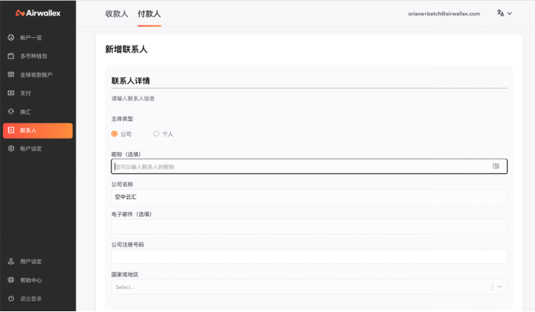Screen dimensions: 535x312
Task: Go to 全球收款账户 menu item
Action: (36, 75)
